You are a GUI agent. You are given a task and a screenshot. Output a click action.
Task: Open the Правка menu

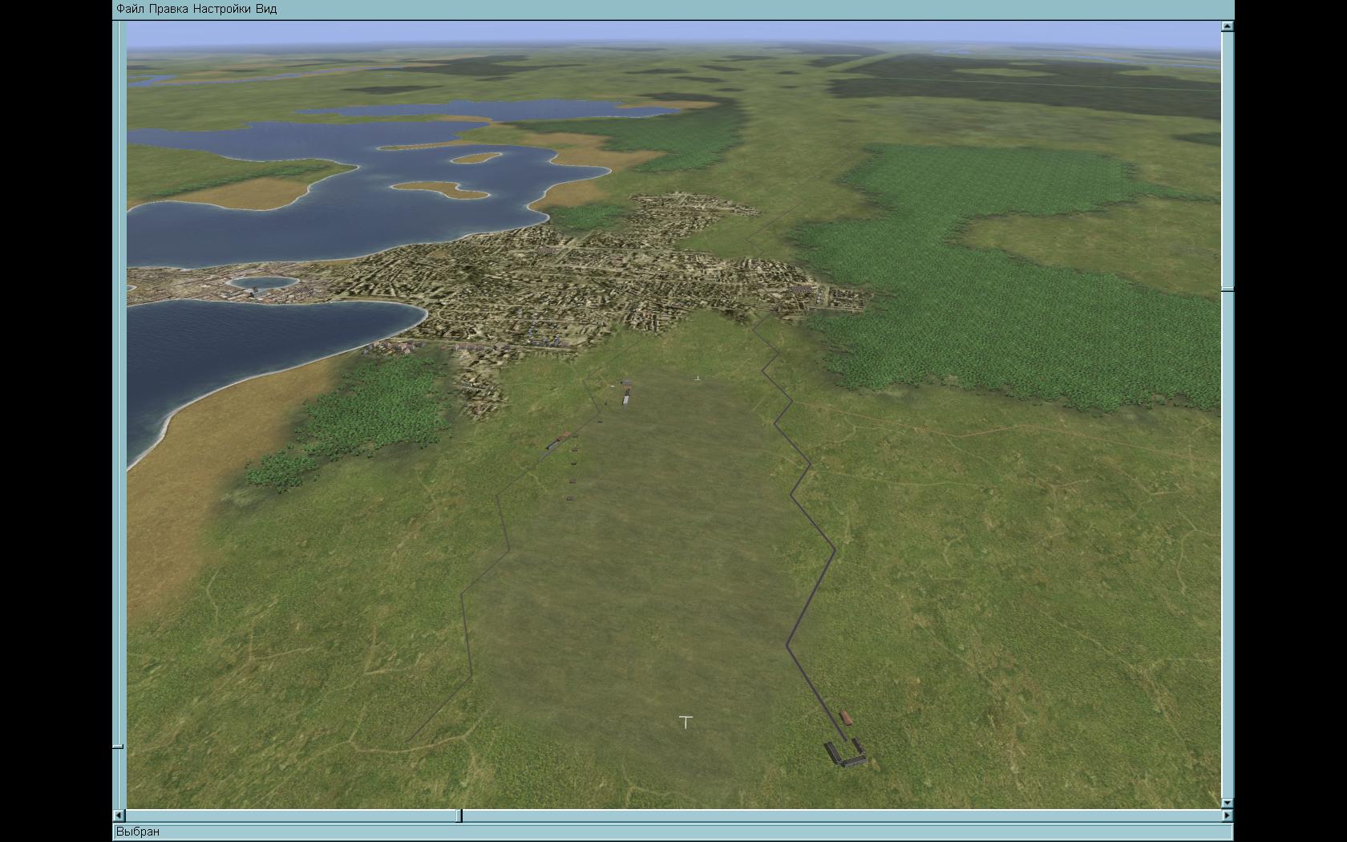point(169,9)
